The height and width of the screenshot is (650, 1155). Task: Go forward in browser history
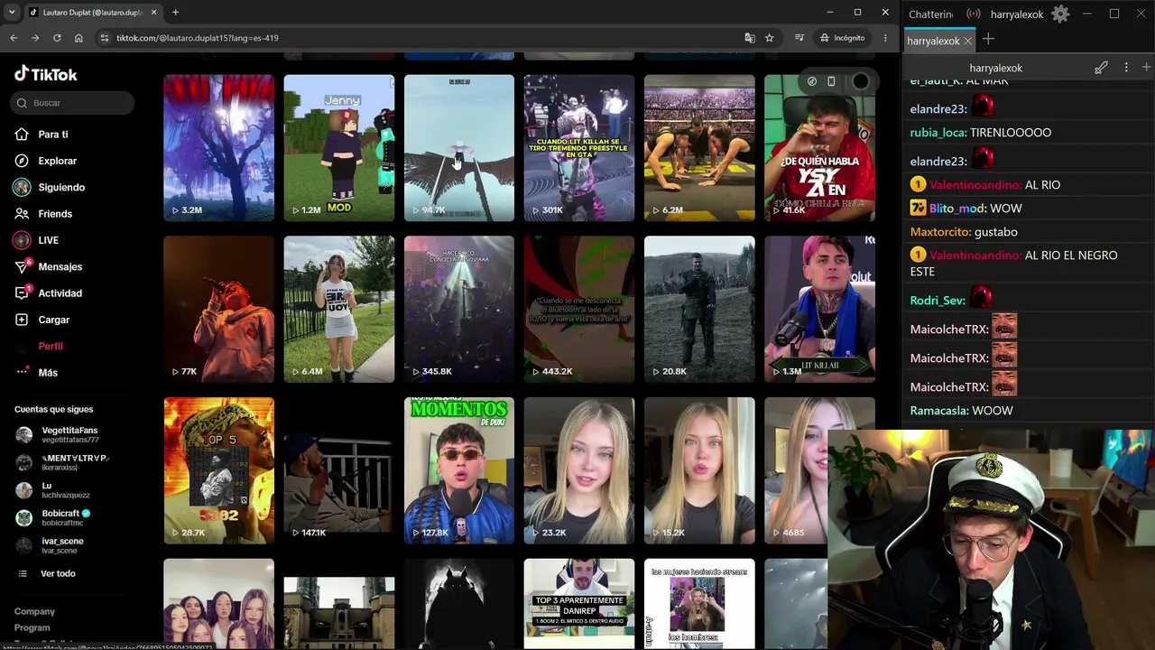(x=35, y=38)
